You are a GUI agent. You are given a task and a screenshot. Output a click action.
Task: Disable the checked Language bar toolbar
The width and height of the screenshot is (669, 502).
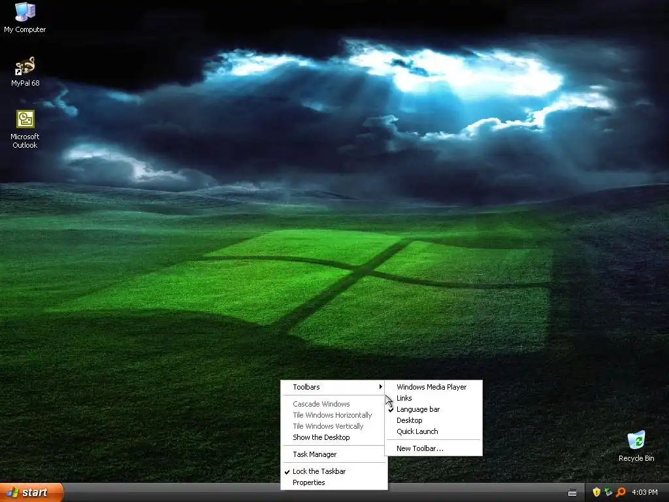[x=434, y=409]
